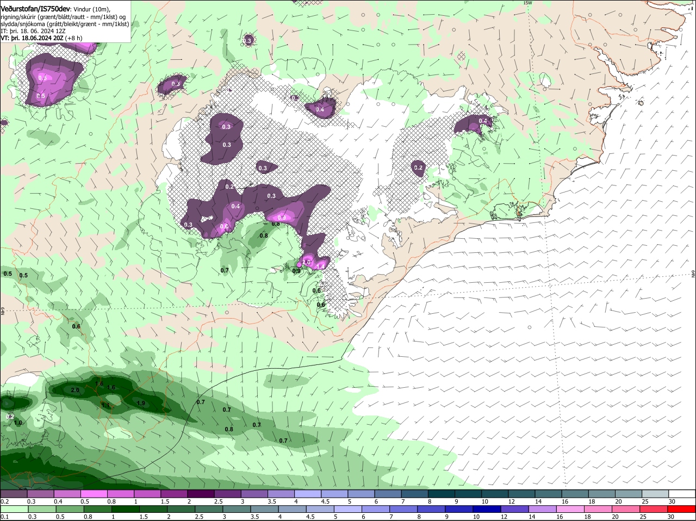Click the '0.1' label in the rain scale
This screenshot has height=521, width=696.
[x=4, y=517]
